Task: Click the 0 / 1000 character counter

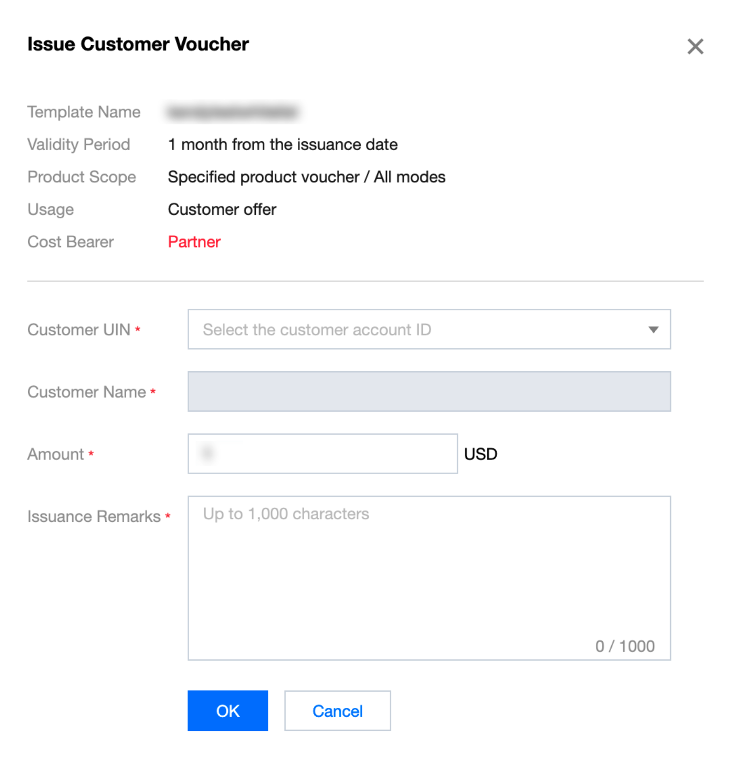Action: 625,646
